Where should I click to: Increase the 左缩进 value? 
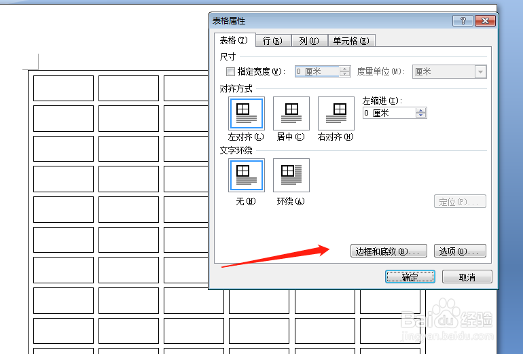[421, 111]
